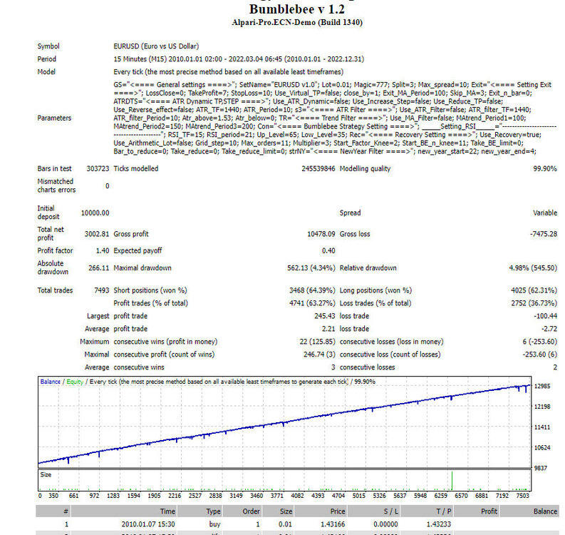The image size is (565, 535).
Task: Click the gross loss value -7475.28
Action: (x=544, y=234)
